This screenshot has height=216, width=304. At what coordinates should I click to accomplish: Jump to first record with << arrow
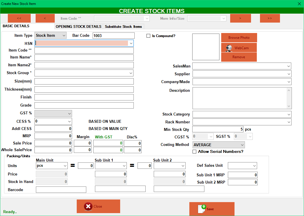pos(19,18)
